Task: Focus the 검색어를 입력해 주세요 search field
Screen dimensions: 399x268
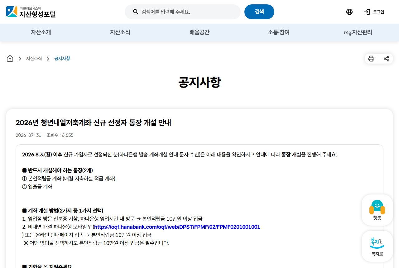Action: [x=183, y=12]
